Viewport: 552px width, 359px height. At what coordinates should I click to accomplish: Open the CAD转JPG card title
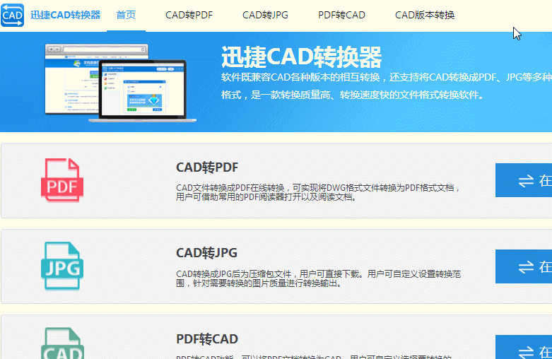click(x=206, y=253)
